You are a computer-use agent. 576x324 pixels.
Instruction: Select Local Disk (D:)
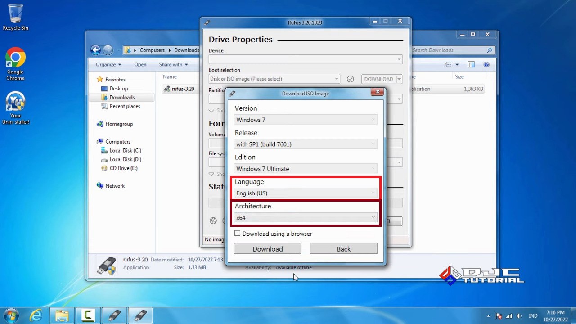(125, 159)
